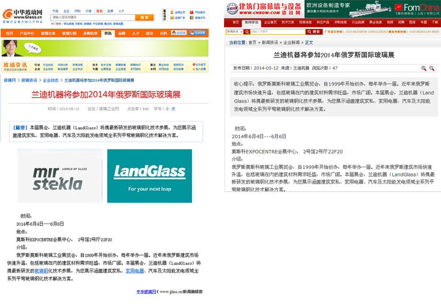
Task: Click 企业动态 in the Glass.cn breadcrumb
Action: pos(51,80)
